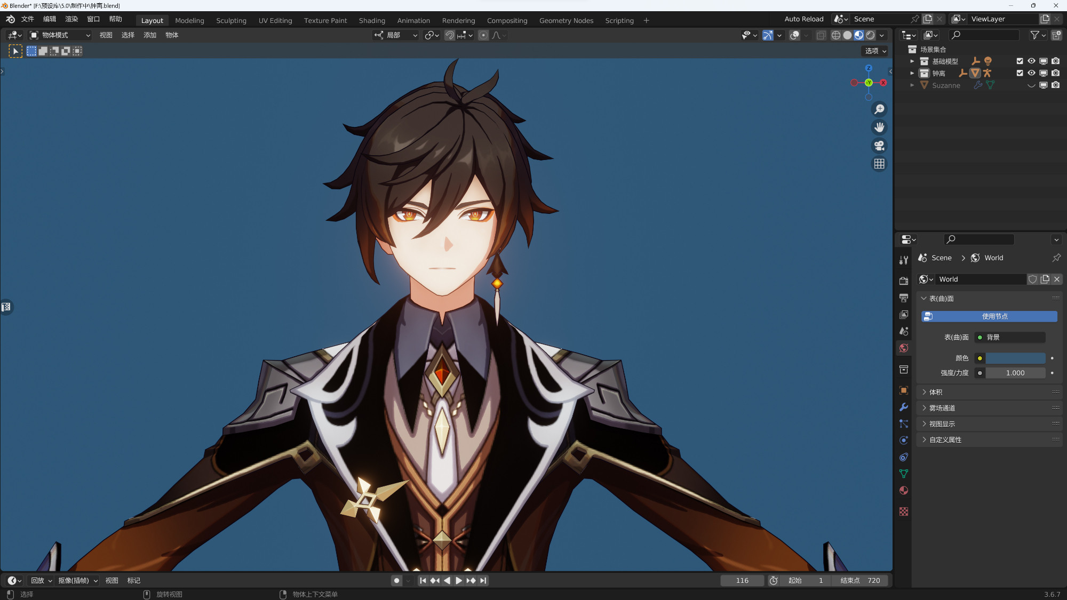Click the zoom view magnifier gizmo
The height and width of the screenshot is (600, 1067).
(879, 109)
